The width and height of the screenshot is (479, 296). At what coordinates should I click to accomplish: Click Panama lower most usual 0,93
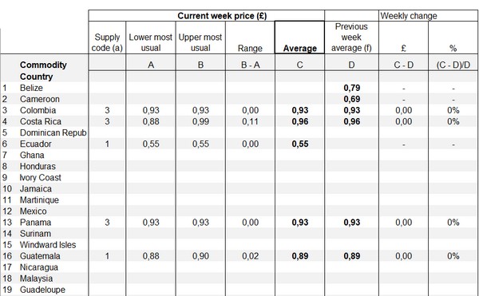(151, 223)
